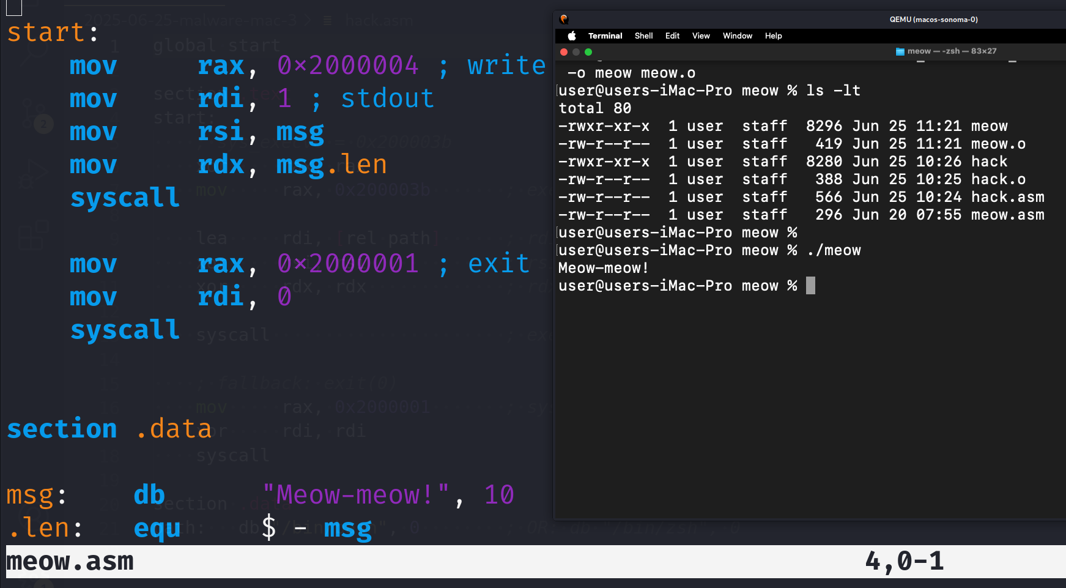Click 'total 80' line in terminal
Image resolution: width=1066 pixels, height=588 pixels.
(x=595, y=108)
